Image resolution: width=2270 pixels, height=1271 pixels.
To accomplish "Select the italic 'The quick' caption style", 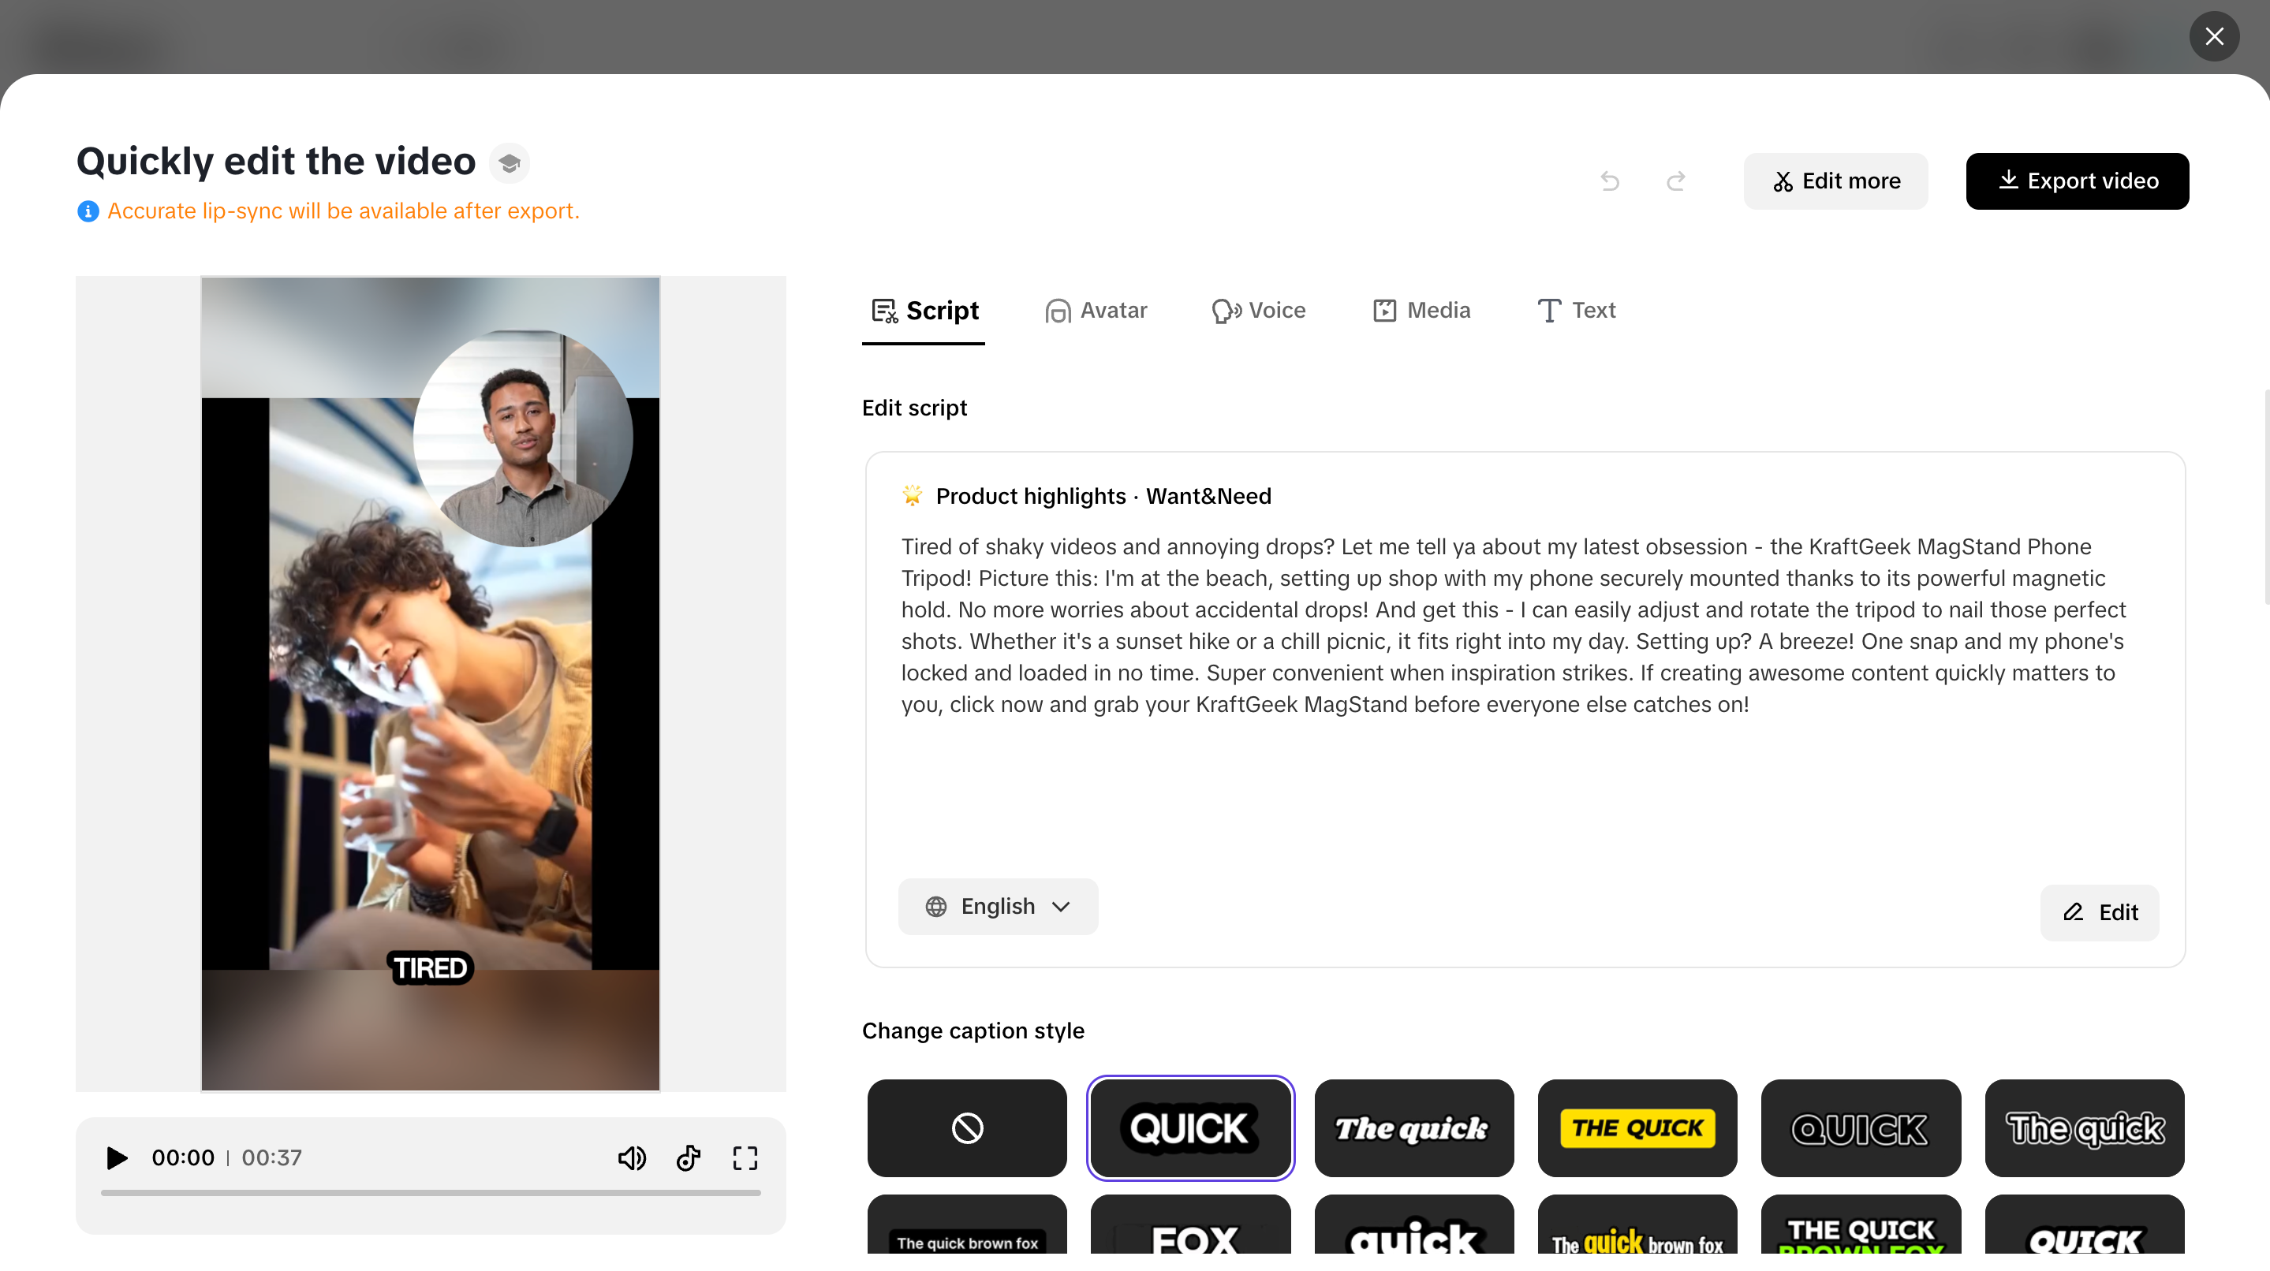I will pyautogui.click(x=1413, y=1127).
